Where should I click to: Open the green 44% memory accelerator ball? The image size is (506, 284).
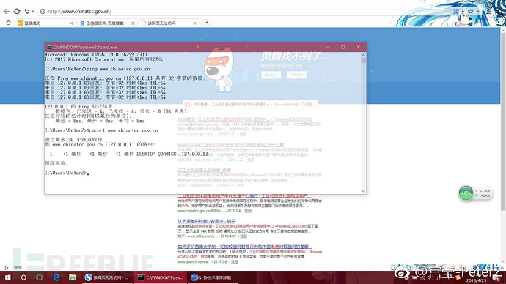point(466,193)
